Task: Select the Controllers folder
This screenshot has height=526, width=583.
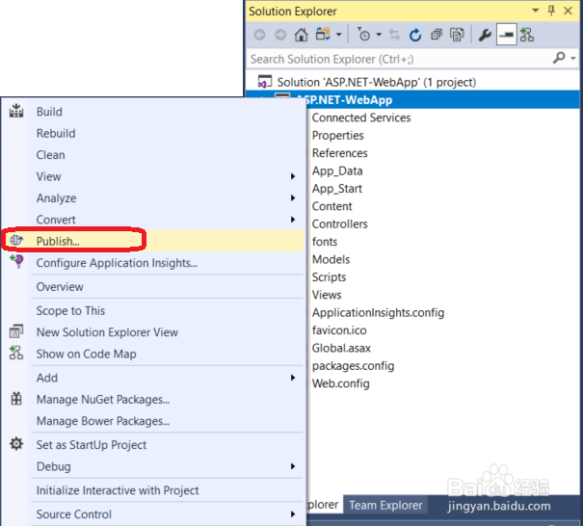Action: 339,224
